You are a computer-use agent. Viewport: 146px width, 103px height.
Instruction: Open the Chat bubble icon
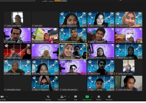coord(75,97)
